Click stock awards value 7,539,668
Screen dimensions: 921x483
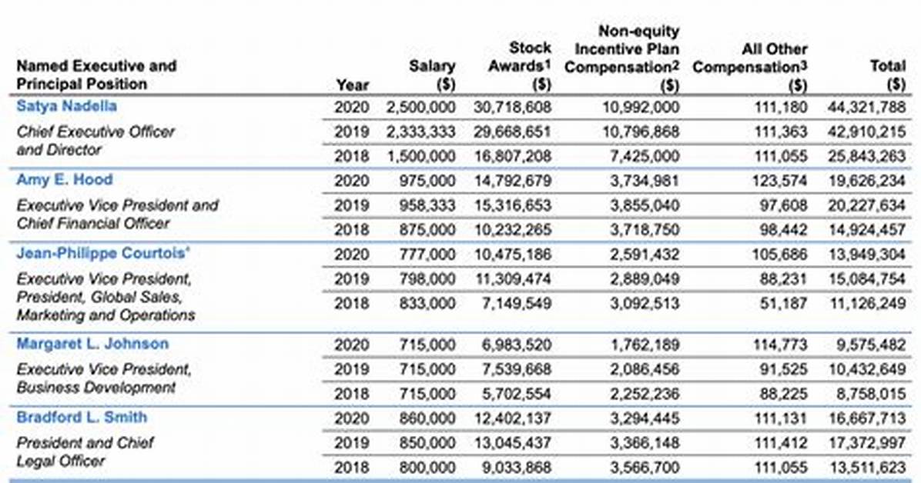click(517, 369)
